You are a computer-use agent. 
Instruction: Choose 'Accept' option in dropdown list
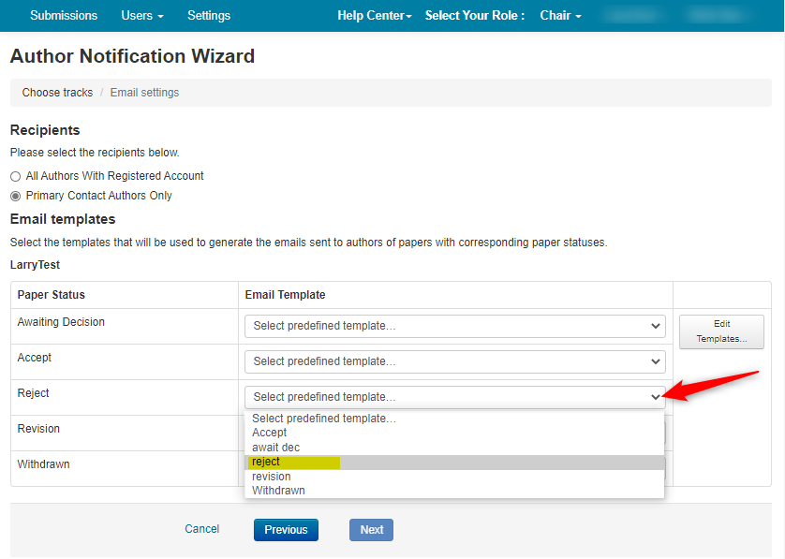pos(270,433)
